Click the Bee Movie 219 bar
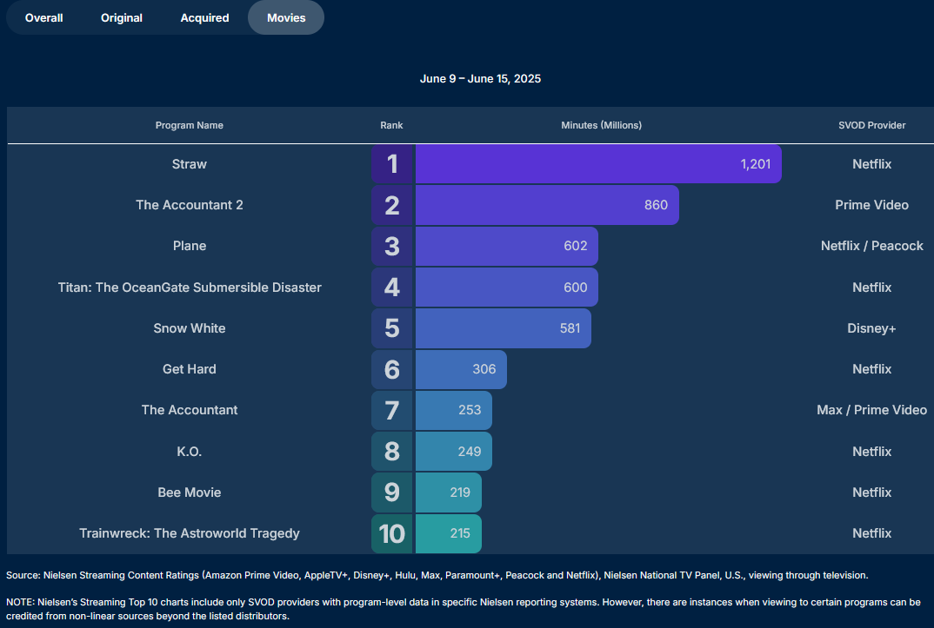 click(x=448, y=492)
